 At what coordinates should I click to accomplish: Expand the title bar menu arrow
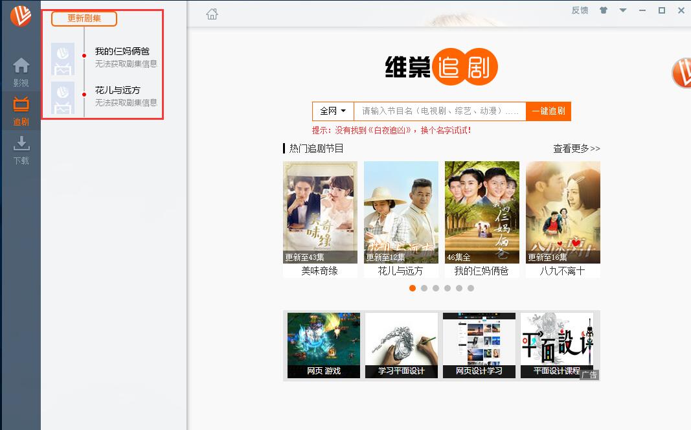(623, 10)
